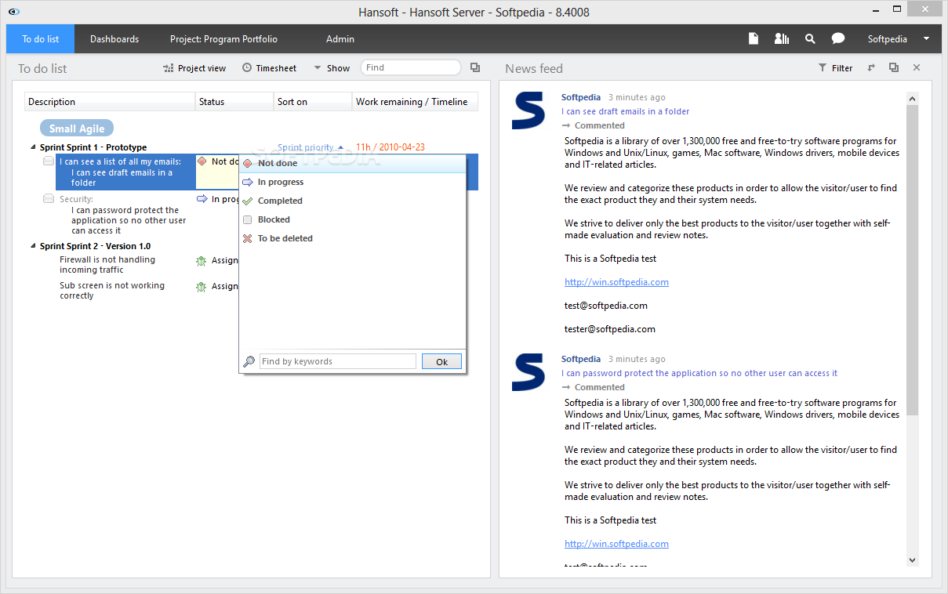Click the news feed vertical scrollbar thumb
Image resolution: width=948 pixels, height=594 pixels.
[x=912, y=260]
